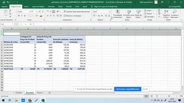Open the Calibri font name dropdown
The height and width of the screenshot is (103, 184).
(x=30, y=12)
